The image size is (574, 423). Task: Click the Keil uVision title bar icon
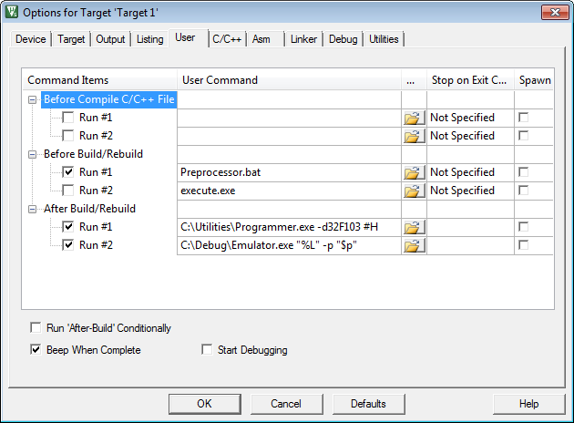coord(11,12)
